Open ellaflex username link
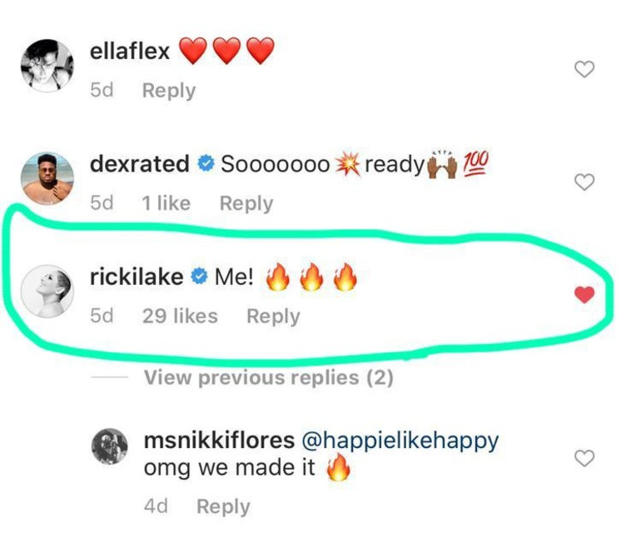631x543 pixels. tap(129, 52)
